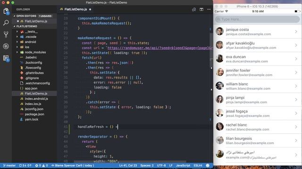Select FlatListDemo.js in project tree

(x=34, y=93)
